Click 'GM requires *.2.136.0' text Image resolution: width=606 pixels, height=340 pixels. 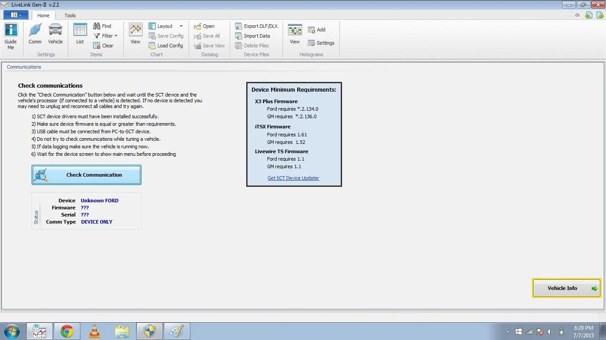(292, 116)
